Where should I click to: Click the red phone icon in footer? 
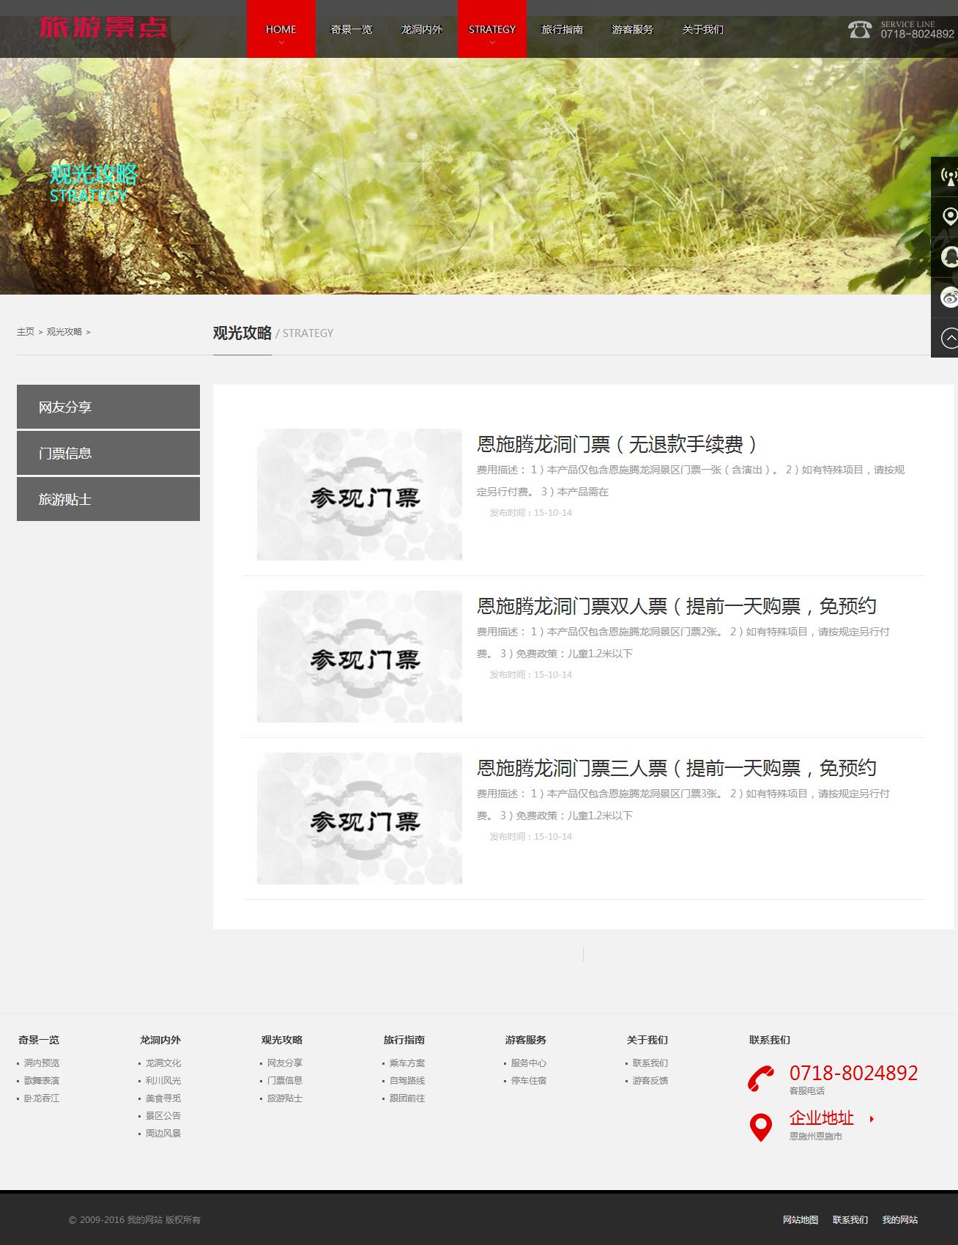click(x=761, y=1079)
